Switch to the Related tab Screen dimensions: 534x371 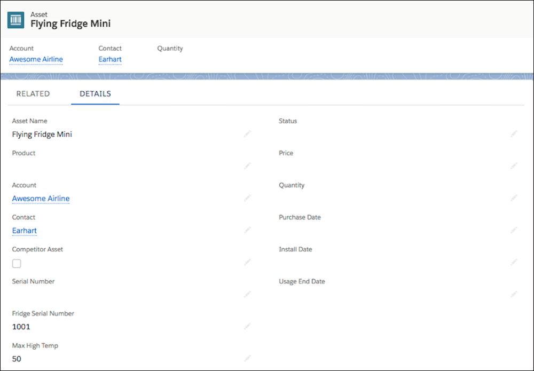click(x=33, y=93)
